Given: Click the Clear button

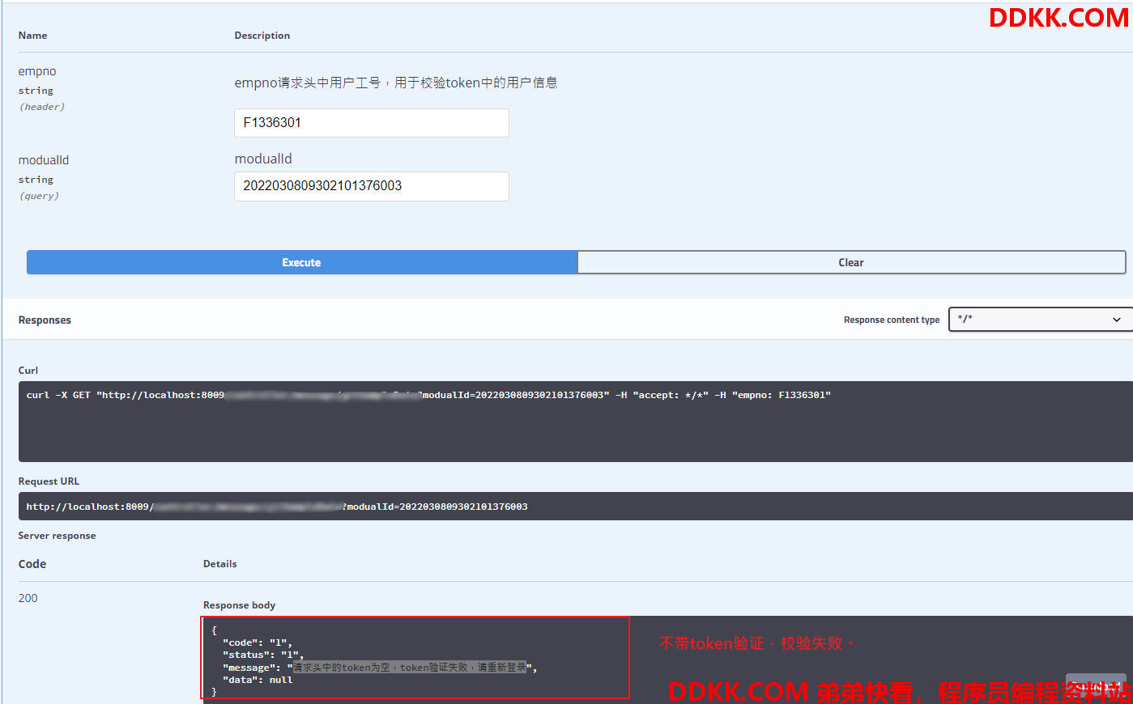Looking at the screenshot, I should (x=850, y=262).
